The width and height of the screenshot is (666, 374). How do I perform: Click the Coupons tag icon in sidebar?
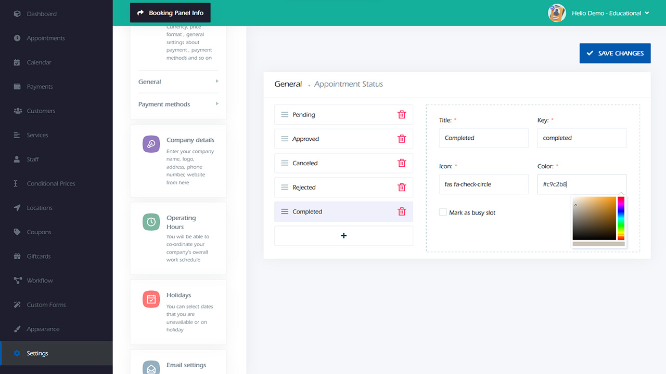[17, 232]
